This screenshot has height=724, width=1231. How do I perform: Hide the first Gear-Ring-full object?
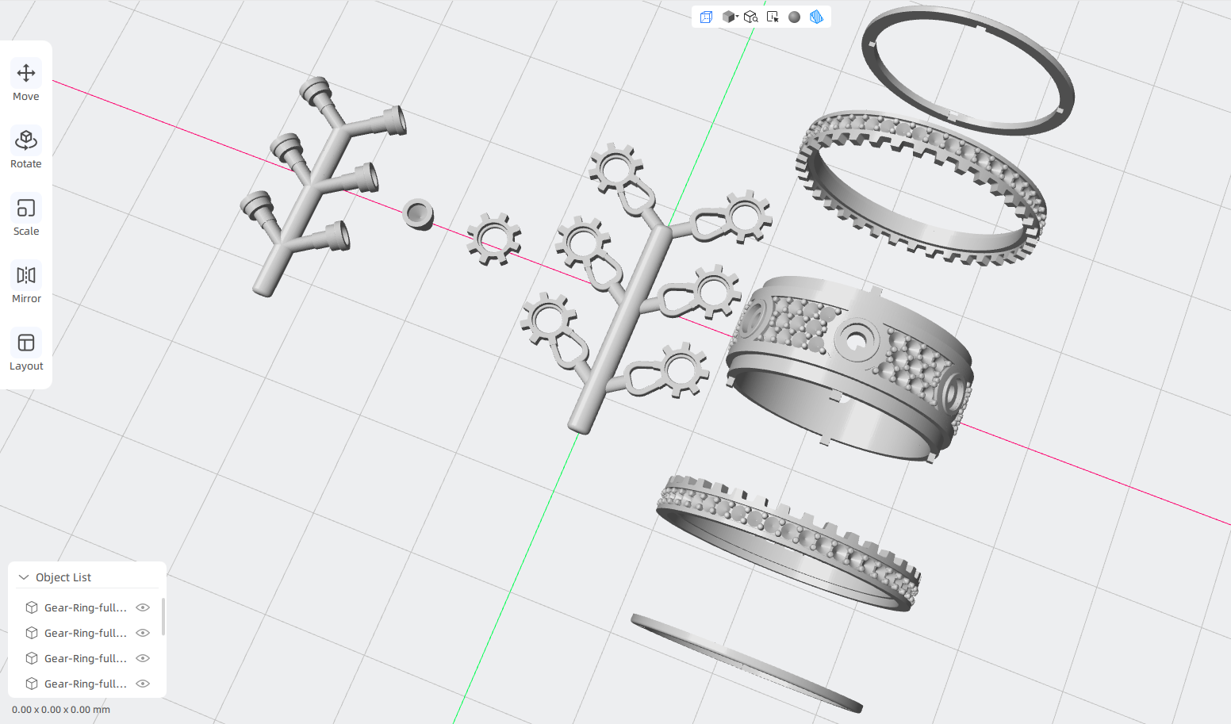pyautogui.click(x=143, y=607)
